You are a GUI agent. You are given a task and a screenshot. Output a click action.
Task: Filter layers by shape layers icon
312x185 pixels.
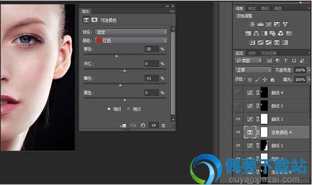(294, 60)
